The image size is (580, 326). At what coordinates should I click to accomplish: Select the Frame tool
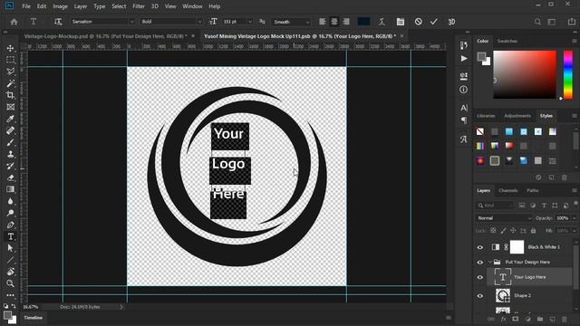[x=10, y=107]
